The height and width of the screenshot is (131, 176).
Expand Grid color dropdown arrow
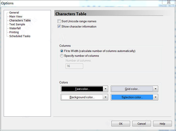(x=155, y=89)
